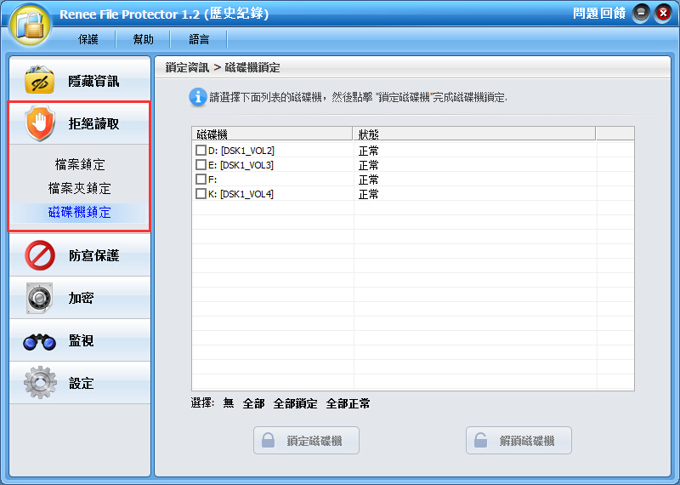Click the shield hand icon for 拒絕讀取
Screen dimensions: 680x485
40,123
